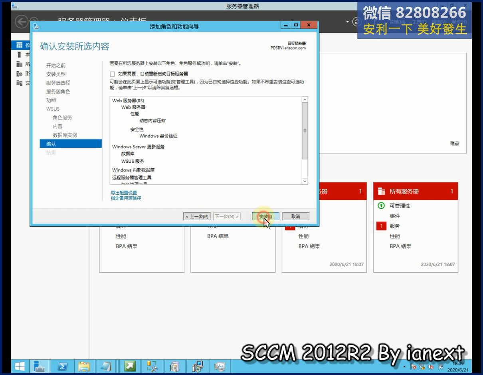Open the Windows Start button

20,366
